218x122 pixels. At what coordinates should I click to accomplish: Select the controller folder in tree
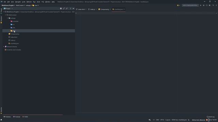(14, 21)
